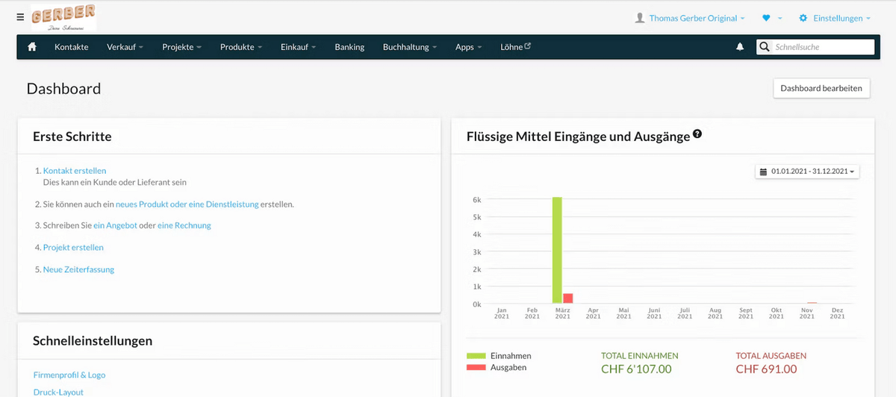Click the Einstellungen gear icon
Image resolution: width=896 pixels, height=397 pixels.
[803, 18]
